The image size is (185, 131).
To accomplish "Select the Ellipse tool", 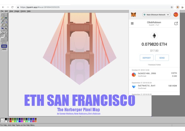I will pos(2,39).
